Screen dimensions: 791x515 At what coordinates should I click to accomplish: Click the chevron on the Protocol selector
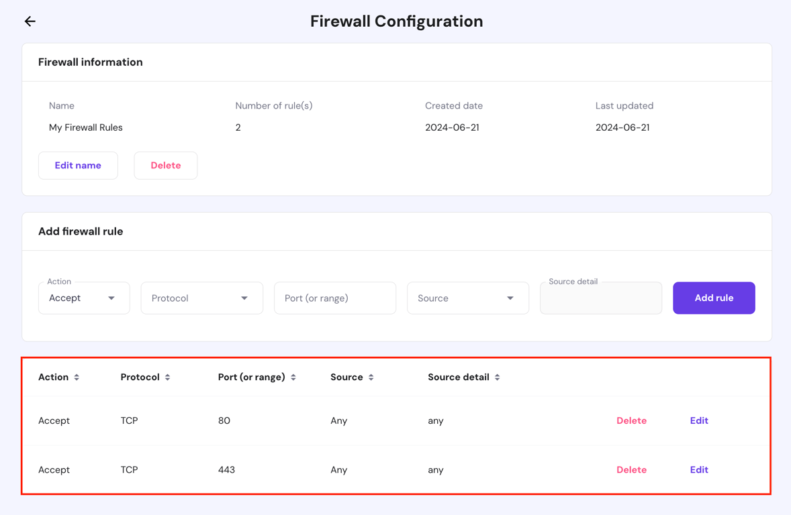point(244,298)
